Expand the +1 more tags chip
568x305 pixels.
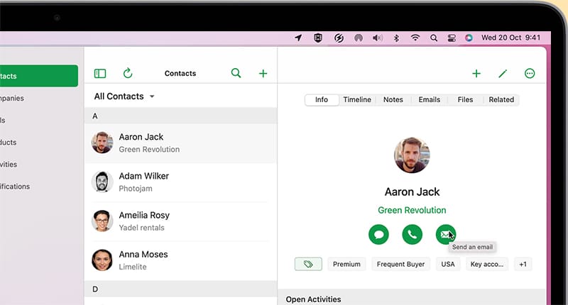click(523, 264)
